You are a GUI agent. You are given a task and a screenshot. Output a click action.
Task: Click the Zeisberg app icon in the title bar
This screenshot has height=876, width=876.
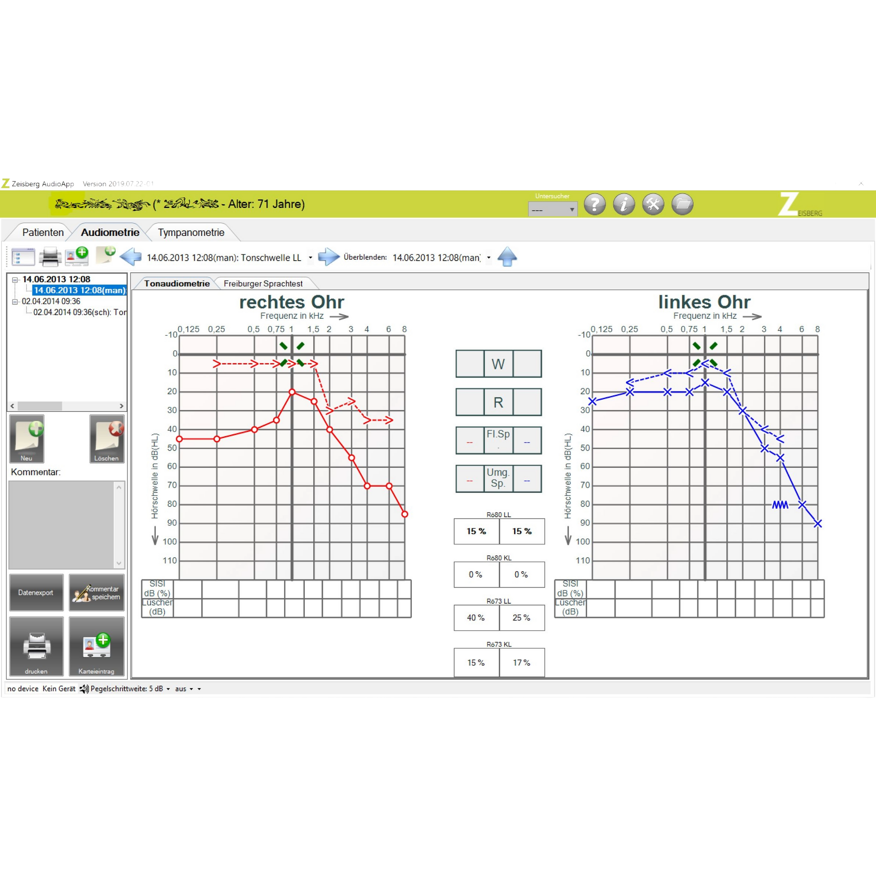pyautogui.click(x=5, y=184)
